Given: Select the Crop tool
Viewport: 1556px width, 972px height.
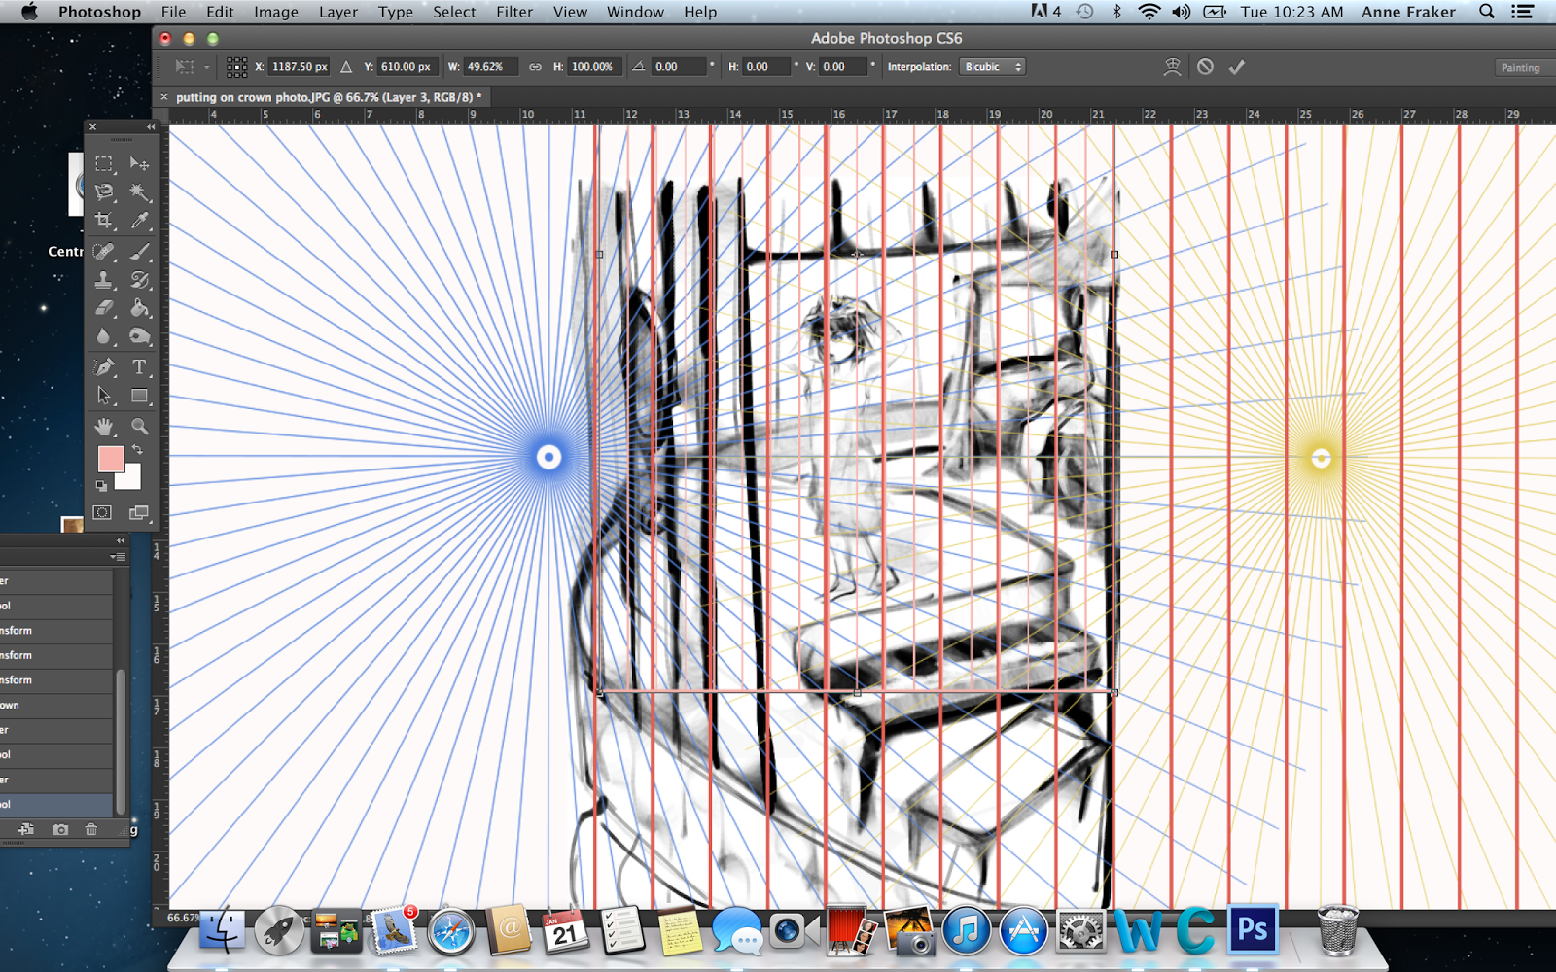Looking at the screenshot, I should point(104,221).
